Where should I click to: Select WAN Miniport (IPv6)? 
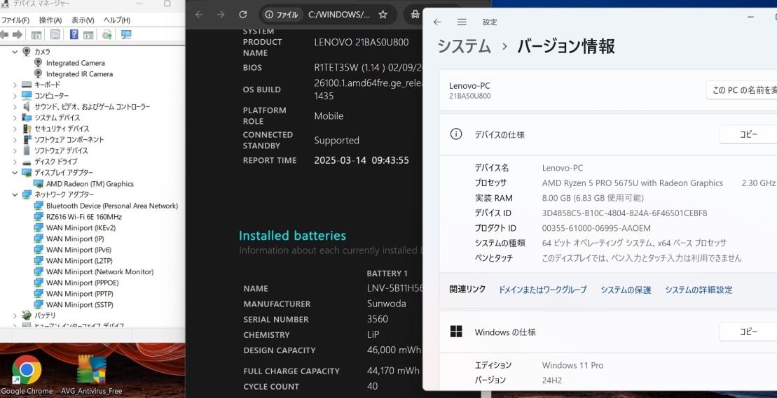[x=78, y=250]
